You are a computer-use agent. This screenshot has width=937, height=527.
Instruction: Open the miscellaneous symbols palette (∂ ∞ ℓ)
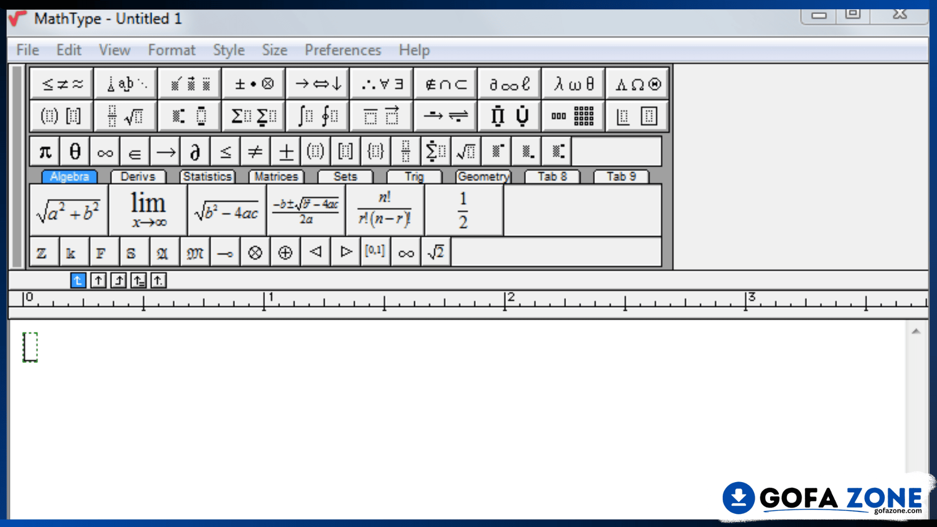509,84
